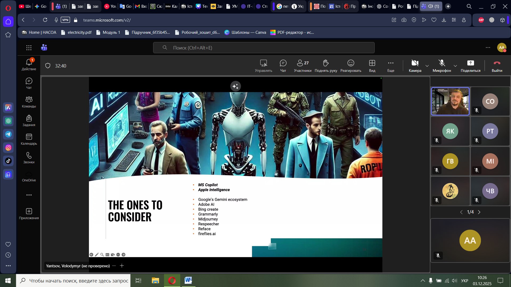Open the View layout options

pyautogui.click(x=372, y=66)
